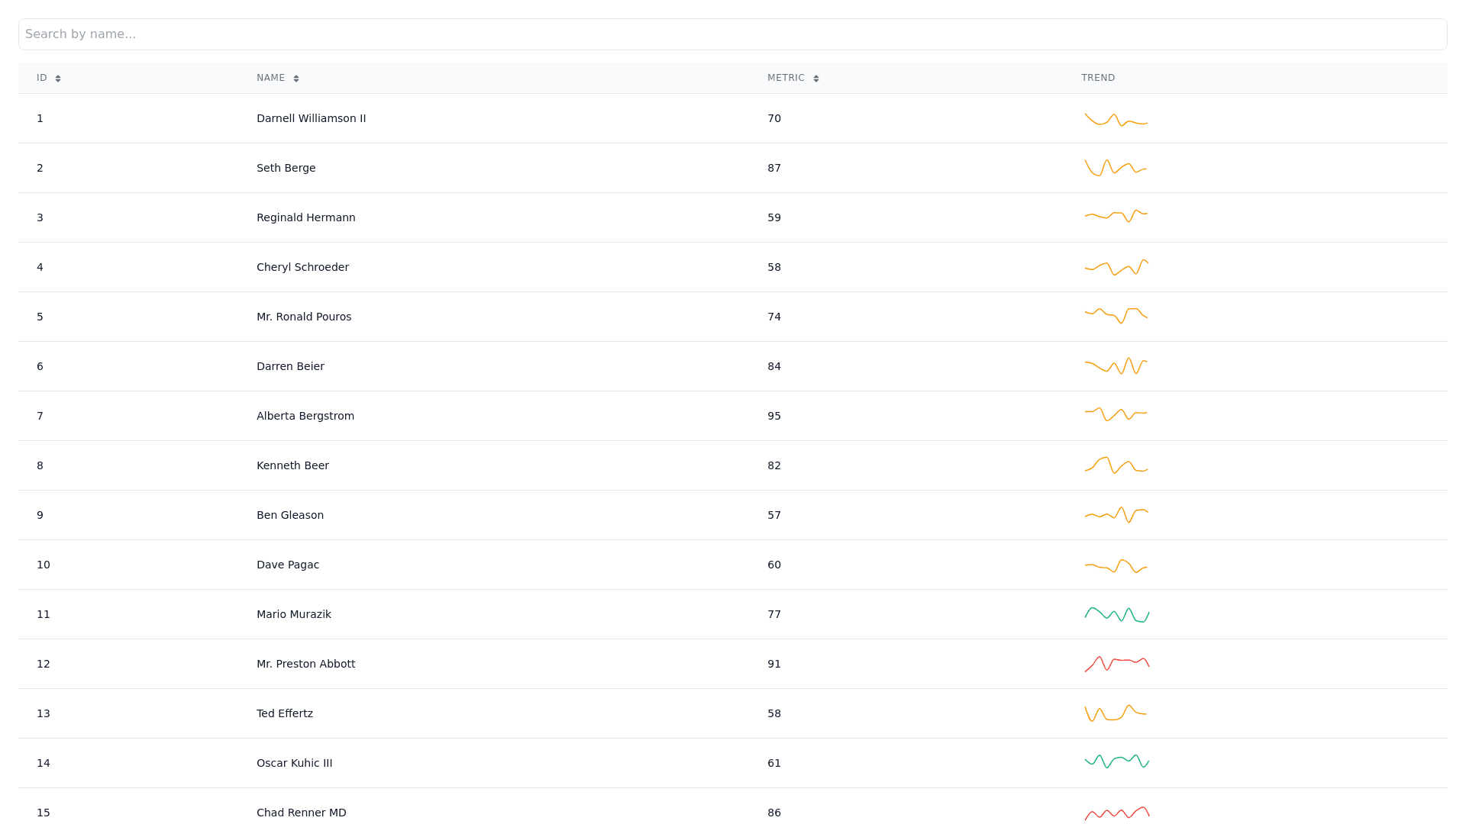Click Darnell Williamson II's orange trend sparkline
This screenshot has width=1466, height=824.
tap(1116, 119)
